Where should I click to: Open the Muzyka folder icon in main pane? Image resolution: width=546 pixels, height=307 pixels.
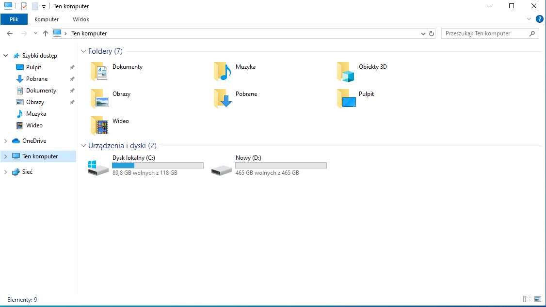223,71
